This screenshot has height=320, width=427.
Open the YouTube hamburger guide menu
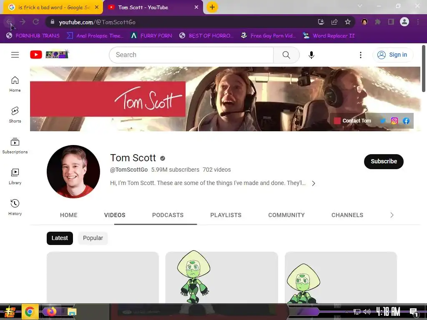pos(15,55)
